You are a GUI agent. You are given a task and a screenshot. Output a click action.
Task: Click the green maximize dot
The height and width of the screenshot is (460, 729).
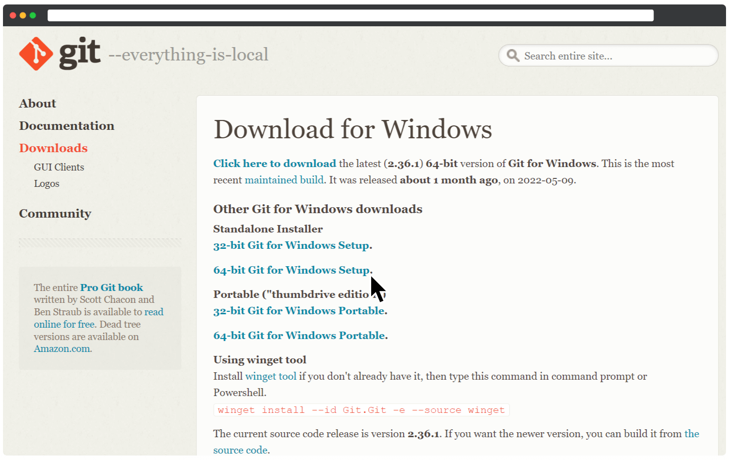coord(33,15)
